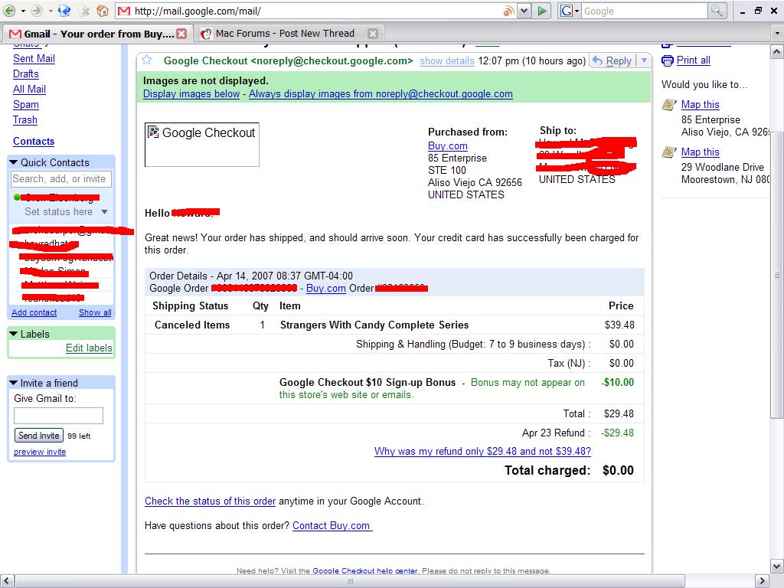Open the Reply options dropdown arrow

(644, 60)
